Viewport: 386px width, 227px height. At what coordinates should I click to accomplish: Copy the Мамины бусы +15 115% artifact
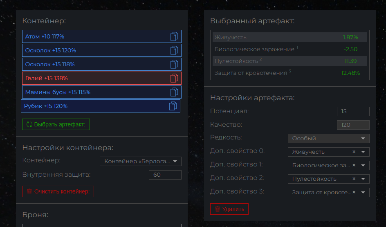(174, 92)
